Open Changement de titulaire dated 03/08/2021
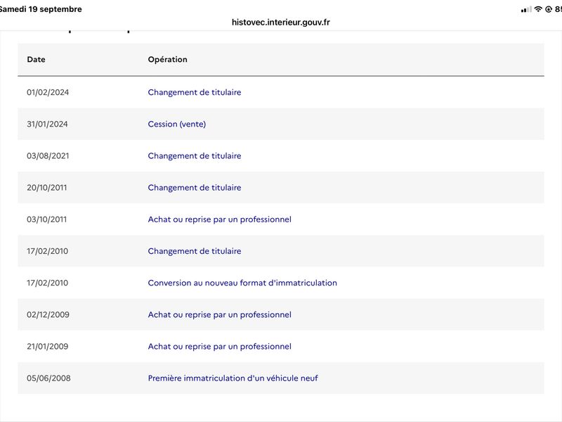This screenshot has height=422, width=562. pos(195,155)
